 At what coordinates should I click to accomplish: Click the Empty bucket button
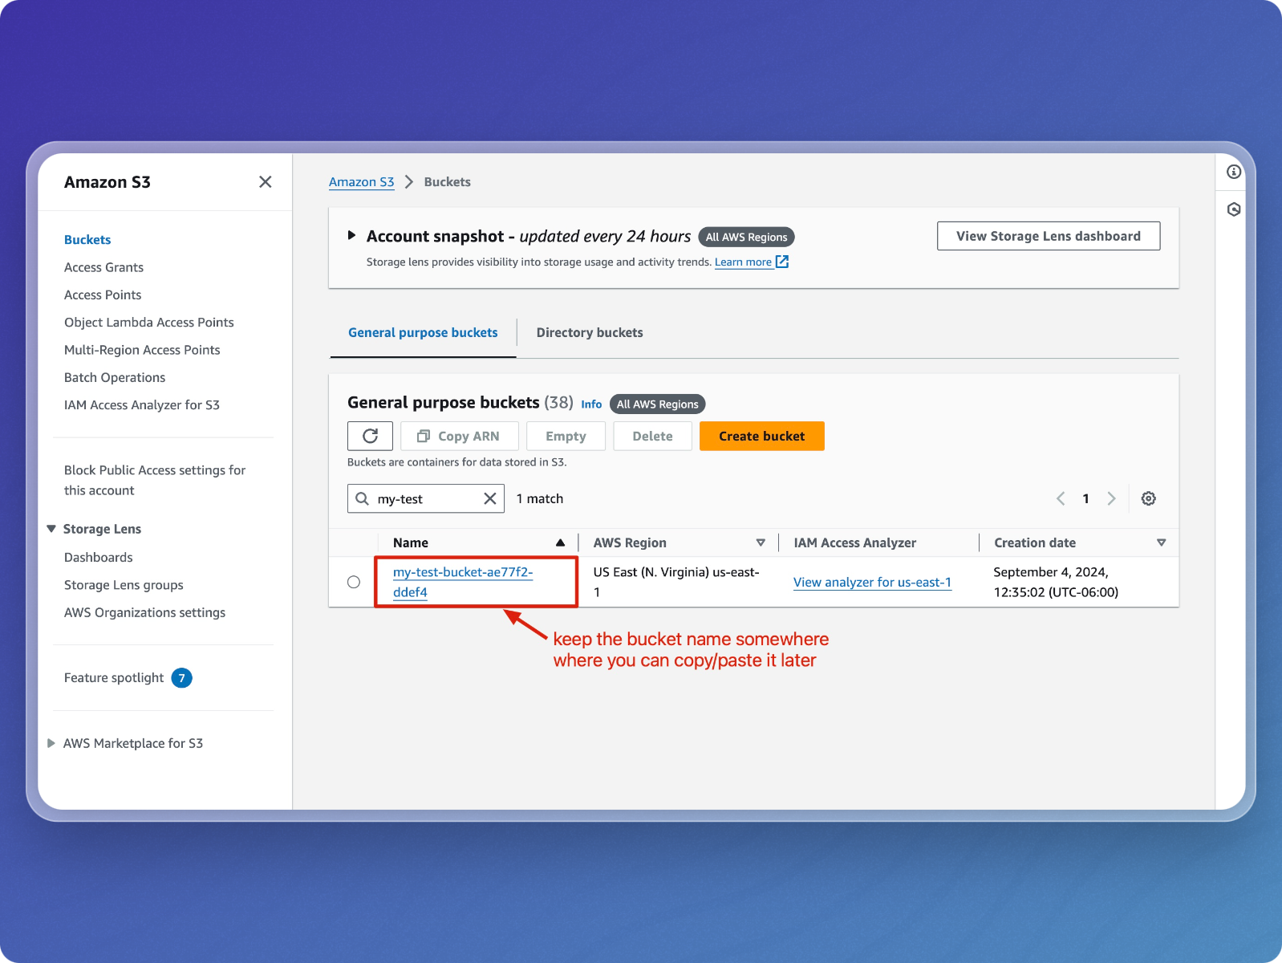(x=566, y=436)
